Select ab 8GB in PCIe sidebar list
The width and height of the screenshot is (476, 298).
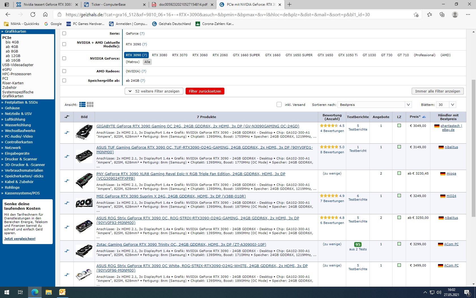pos(12,51)
